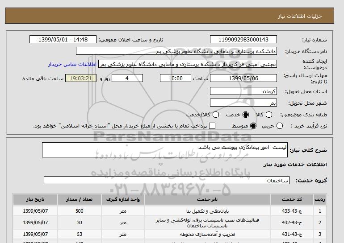Click the deadline date field 1399/05/06
The image size is (344, 243).
point(243,78)
